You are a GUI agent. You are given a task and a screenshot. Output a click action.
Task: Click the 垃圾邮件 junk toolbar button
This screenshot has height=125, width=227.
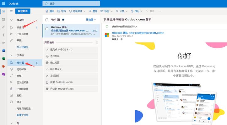(76, 11)
